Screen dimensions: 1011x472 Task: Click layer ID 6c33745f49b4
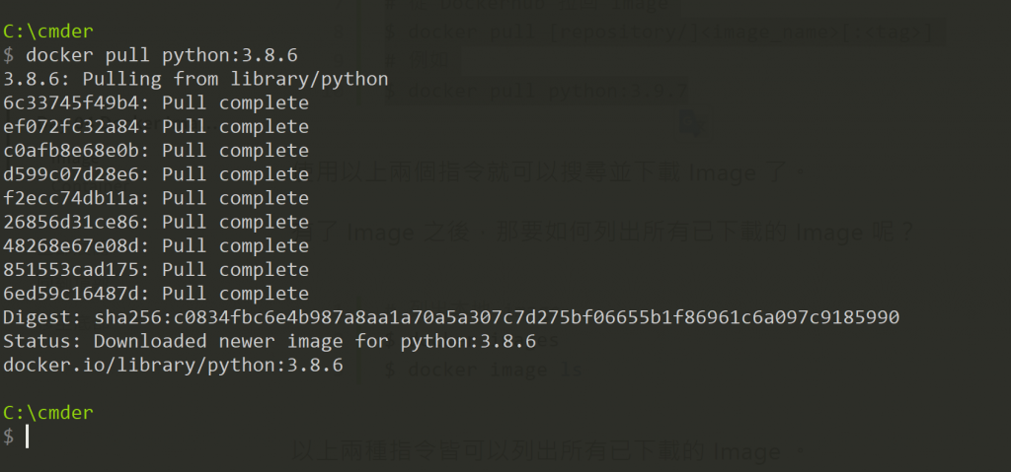[x=73, y=102]
